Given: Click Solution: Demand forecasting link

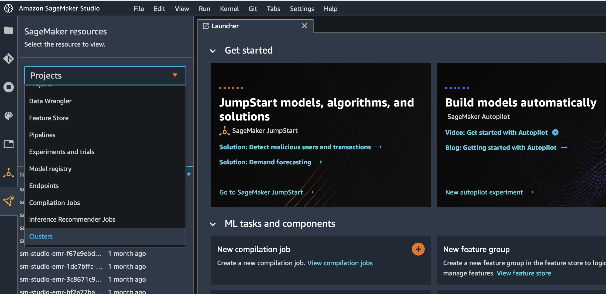Looking at the screenshot, I should click(265, 162).
